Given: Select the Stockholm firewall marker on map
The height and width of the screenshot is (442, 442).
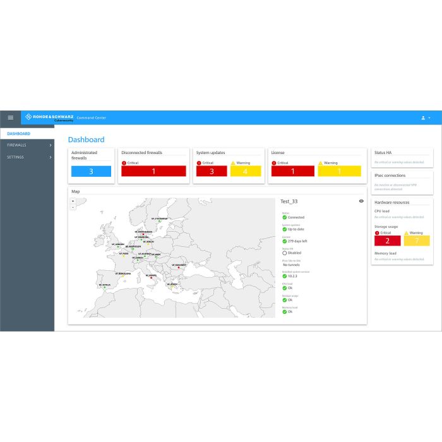Looking at the screenshot, I should pyautogui.click(x=159, y=221).
